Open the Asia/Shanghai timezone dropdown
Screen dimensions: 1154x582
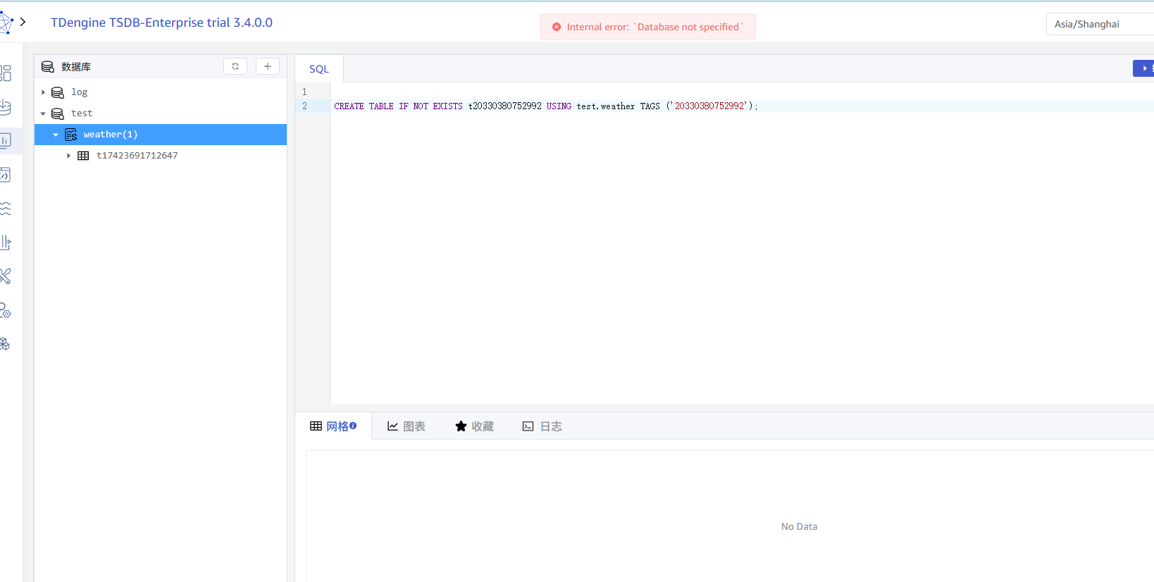pyautogui.click(x=1099, y=24)
